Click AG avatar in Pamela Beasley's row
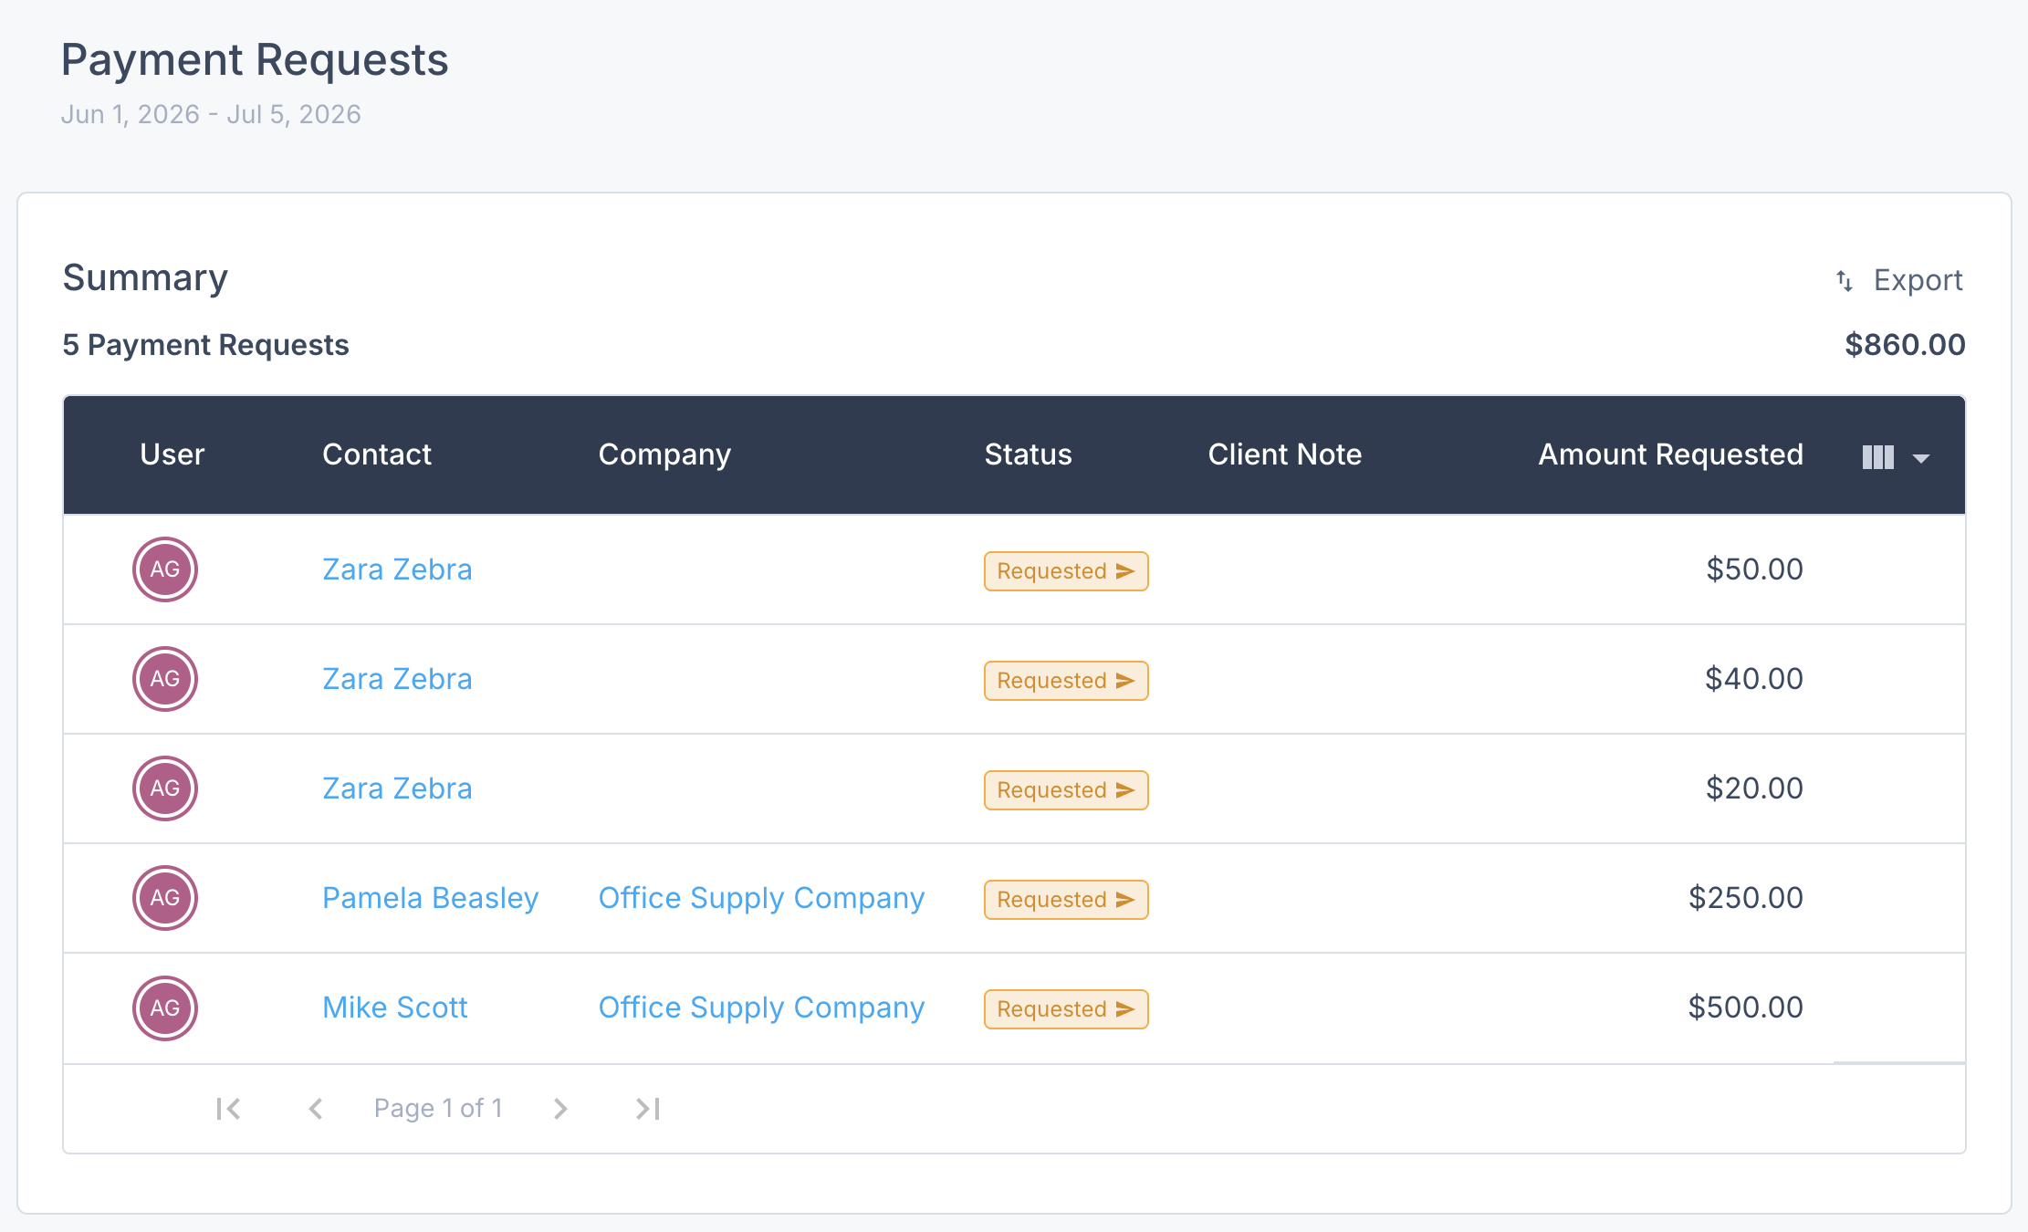 (165, 898)
